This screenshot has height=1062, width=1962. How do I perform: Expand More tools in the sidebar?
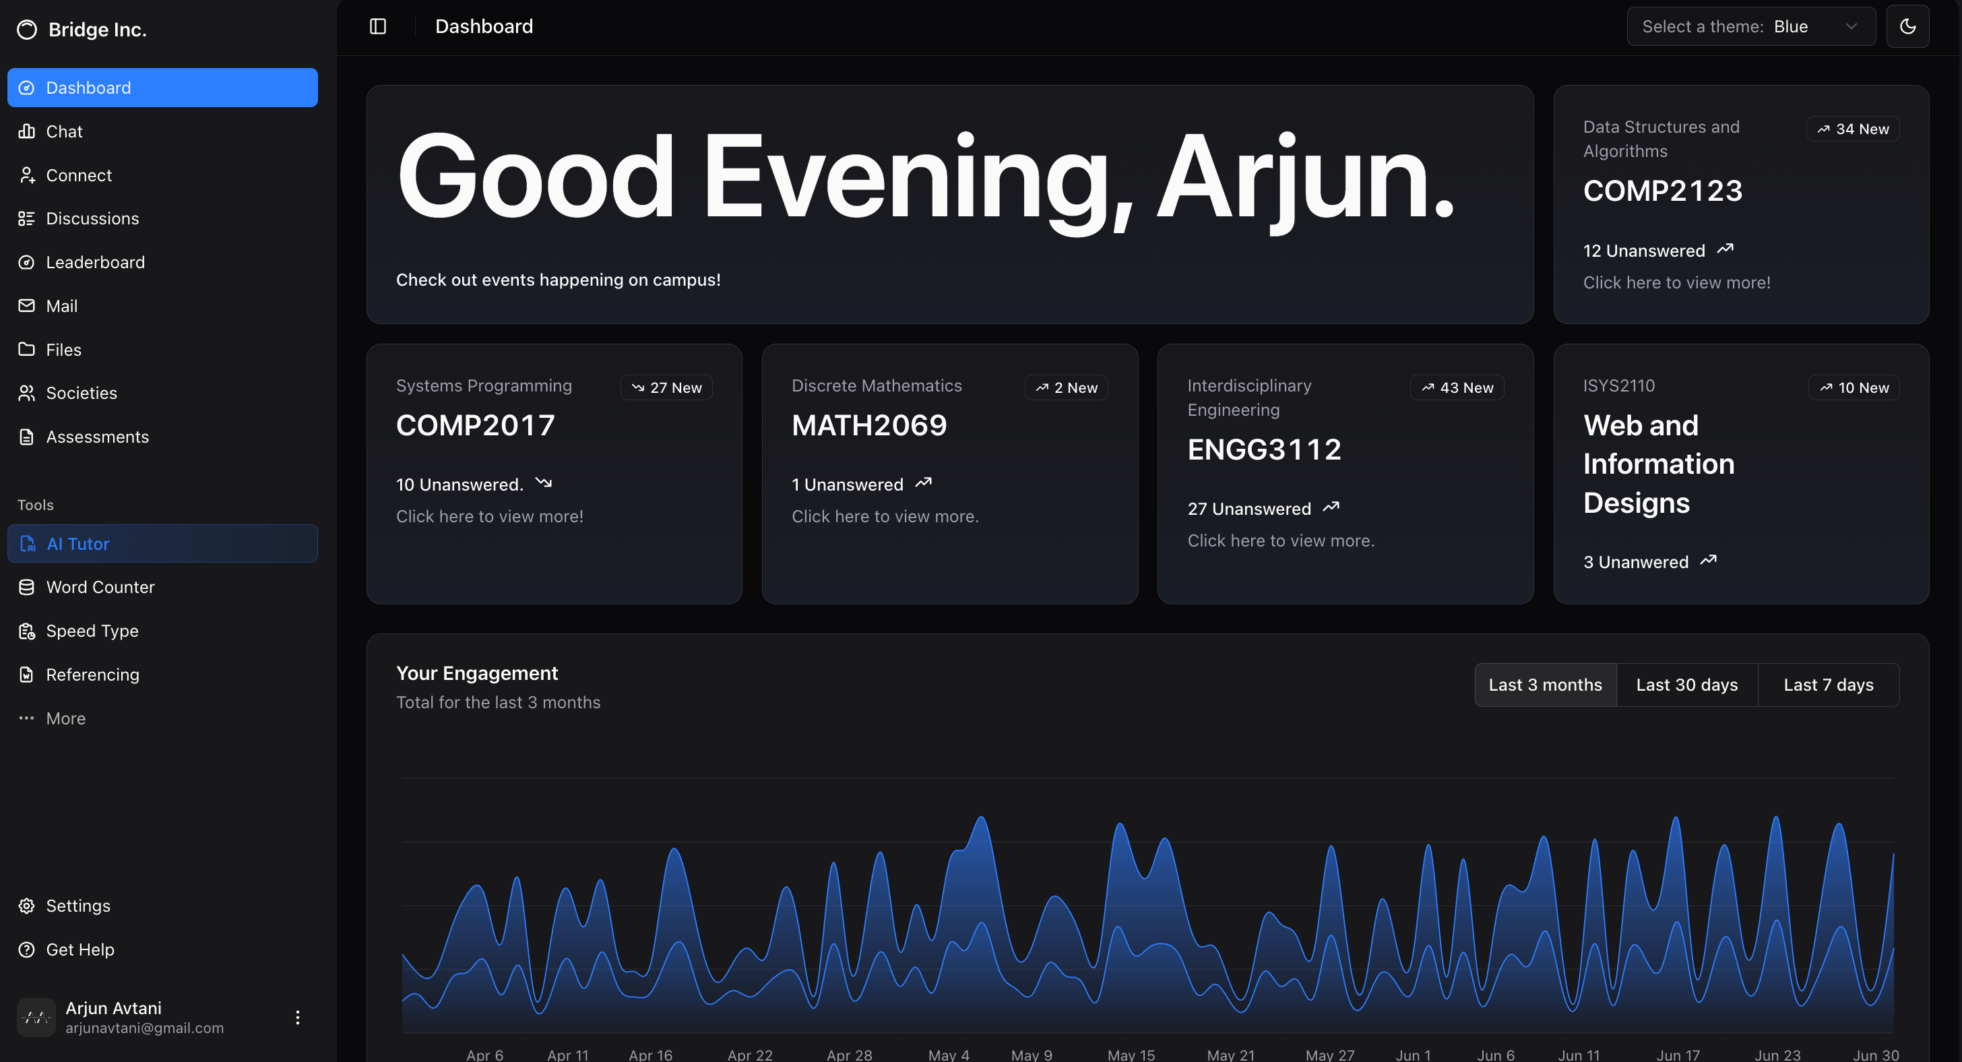click(65, 718)
